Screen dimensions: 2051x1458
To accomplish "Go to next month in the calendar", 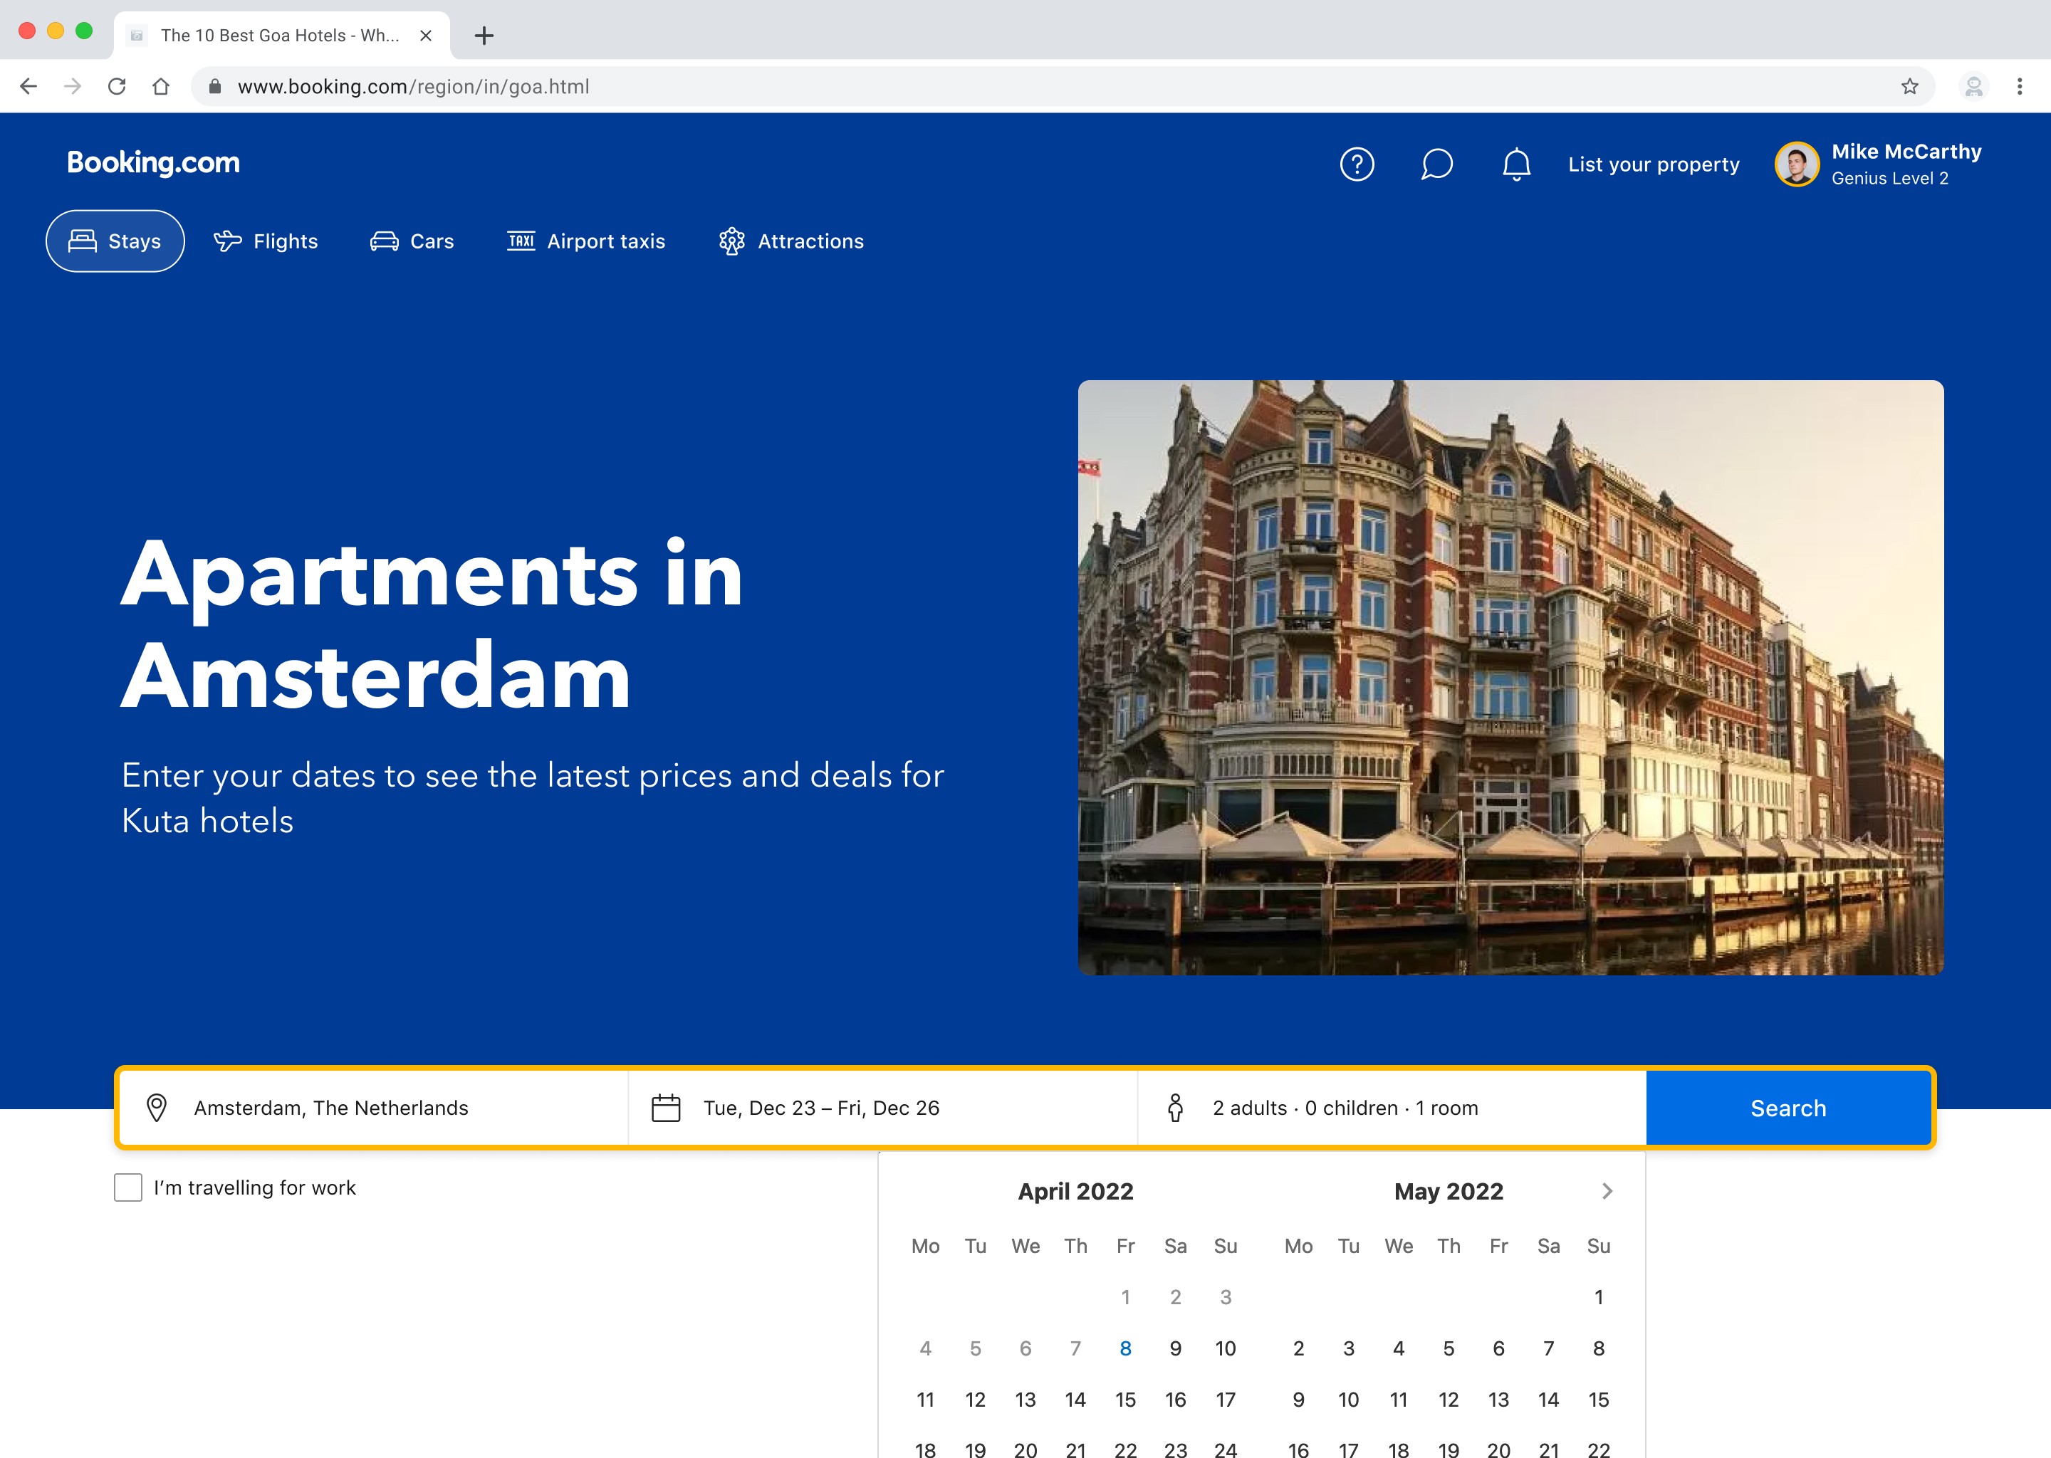I will click(1607, 1191).
